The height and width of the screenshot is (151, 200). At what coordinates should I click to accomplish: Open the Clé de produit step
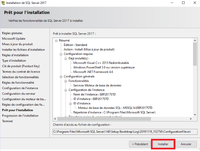21,66
